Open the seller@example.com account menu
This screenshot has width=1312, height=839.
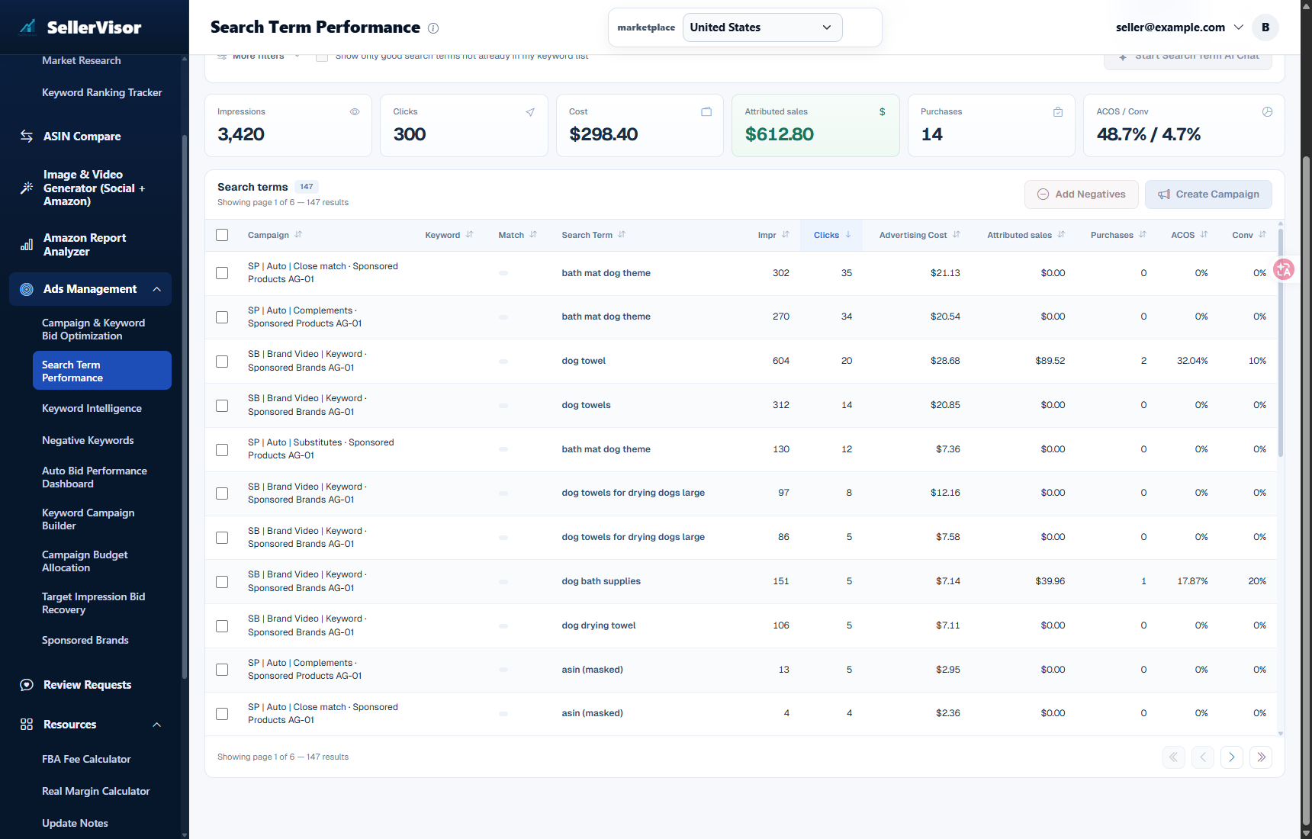pyautogui.click(x=1179, y=27)
